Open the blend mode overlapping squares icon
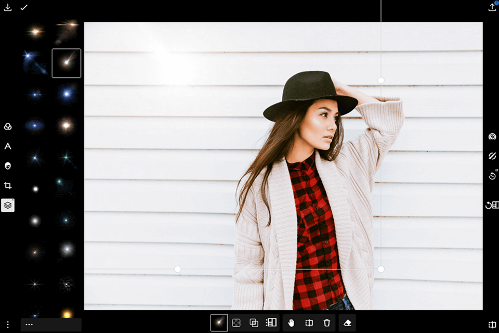The width and height of the screenshot is (499, 333). [x=254, y=323]
